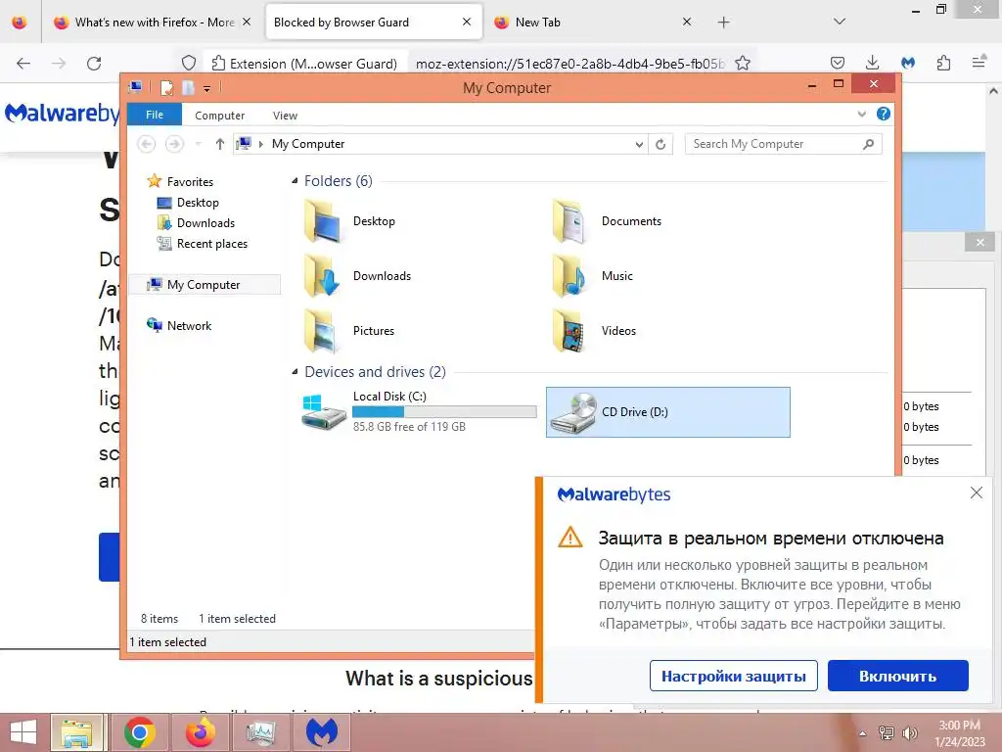
Task: Click the Explorer back arrow button
Action: (147, 144)
